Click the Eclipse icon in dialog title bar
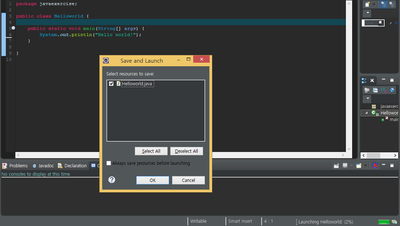The width and height of the screenshot is (400, 226). point(106,60)
